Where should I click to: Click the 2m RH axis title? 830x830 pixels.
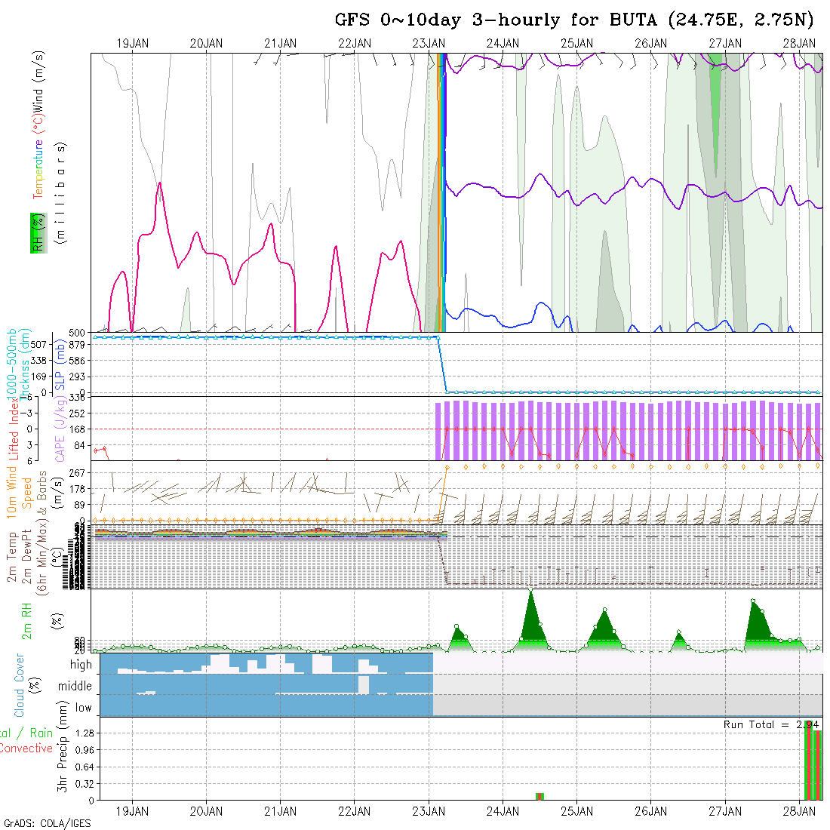26,619
